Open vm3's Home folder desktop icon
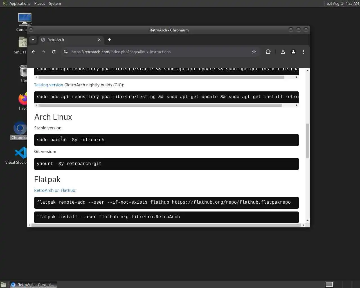Viewport: 360px width, 288px height. pyautogui.click(x=21, y=46)
